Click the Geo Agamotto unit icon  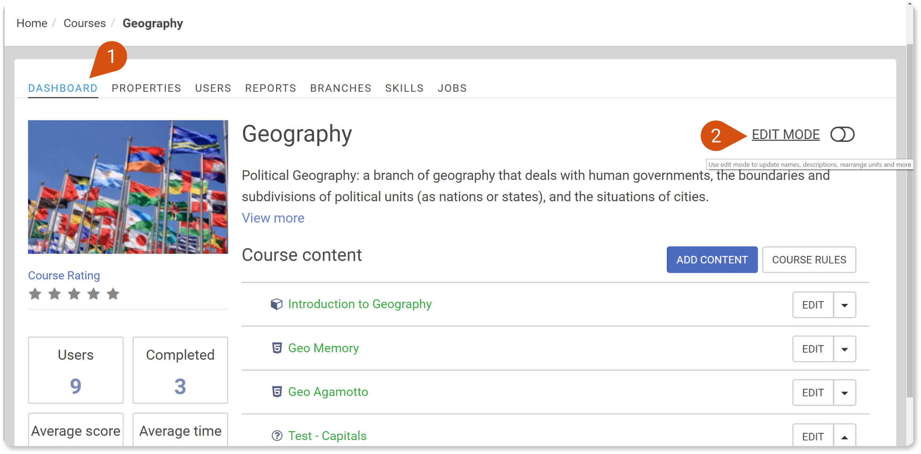[x=277, y=392]
